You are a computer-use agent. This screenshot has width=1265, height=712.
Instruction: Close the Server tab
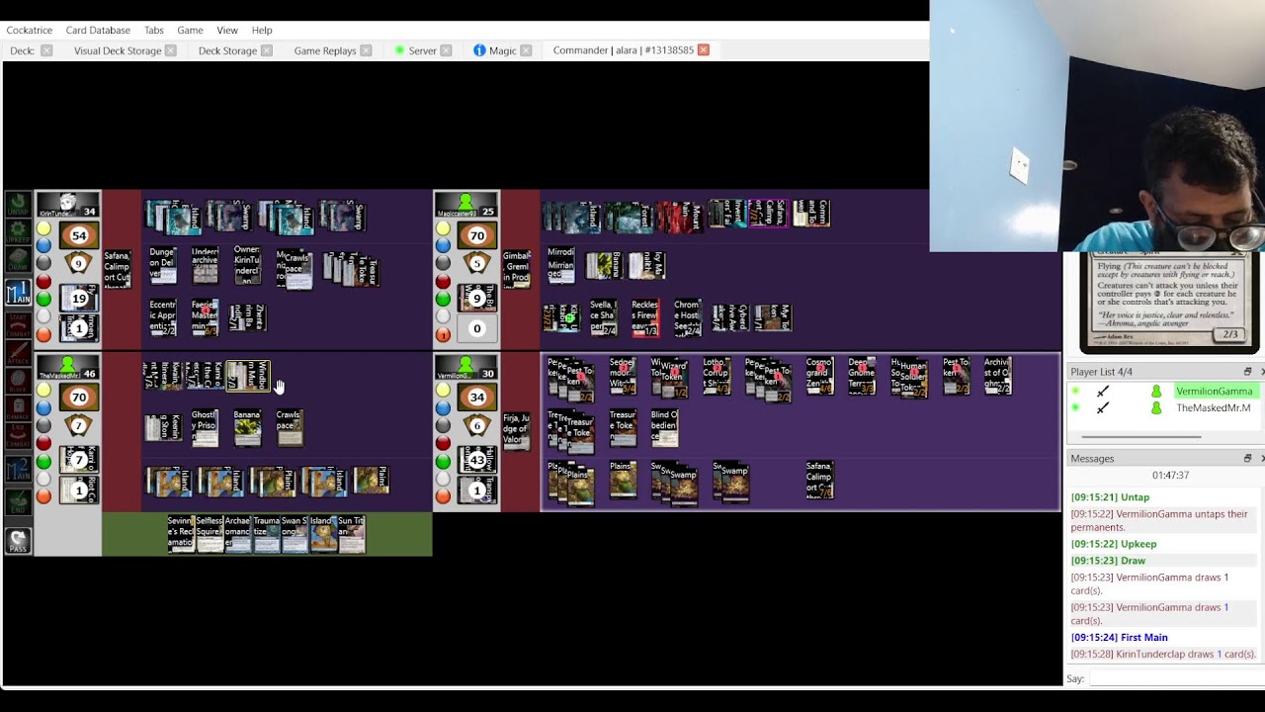446,50
